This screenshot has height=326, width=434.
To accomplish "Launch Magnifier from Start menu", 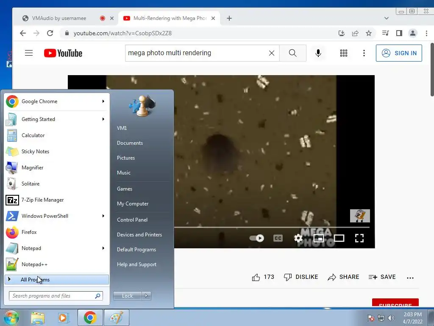I will pyautogui.click(x=56, y=167).
